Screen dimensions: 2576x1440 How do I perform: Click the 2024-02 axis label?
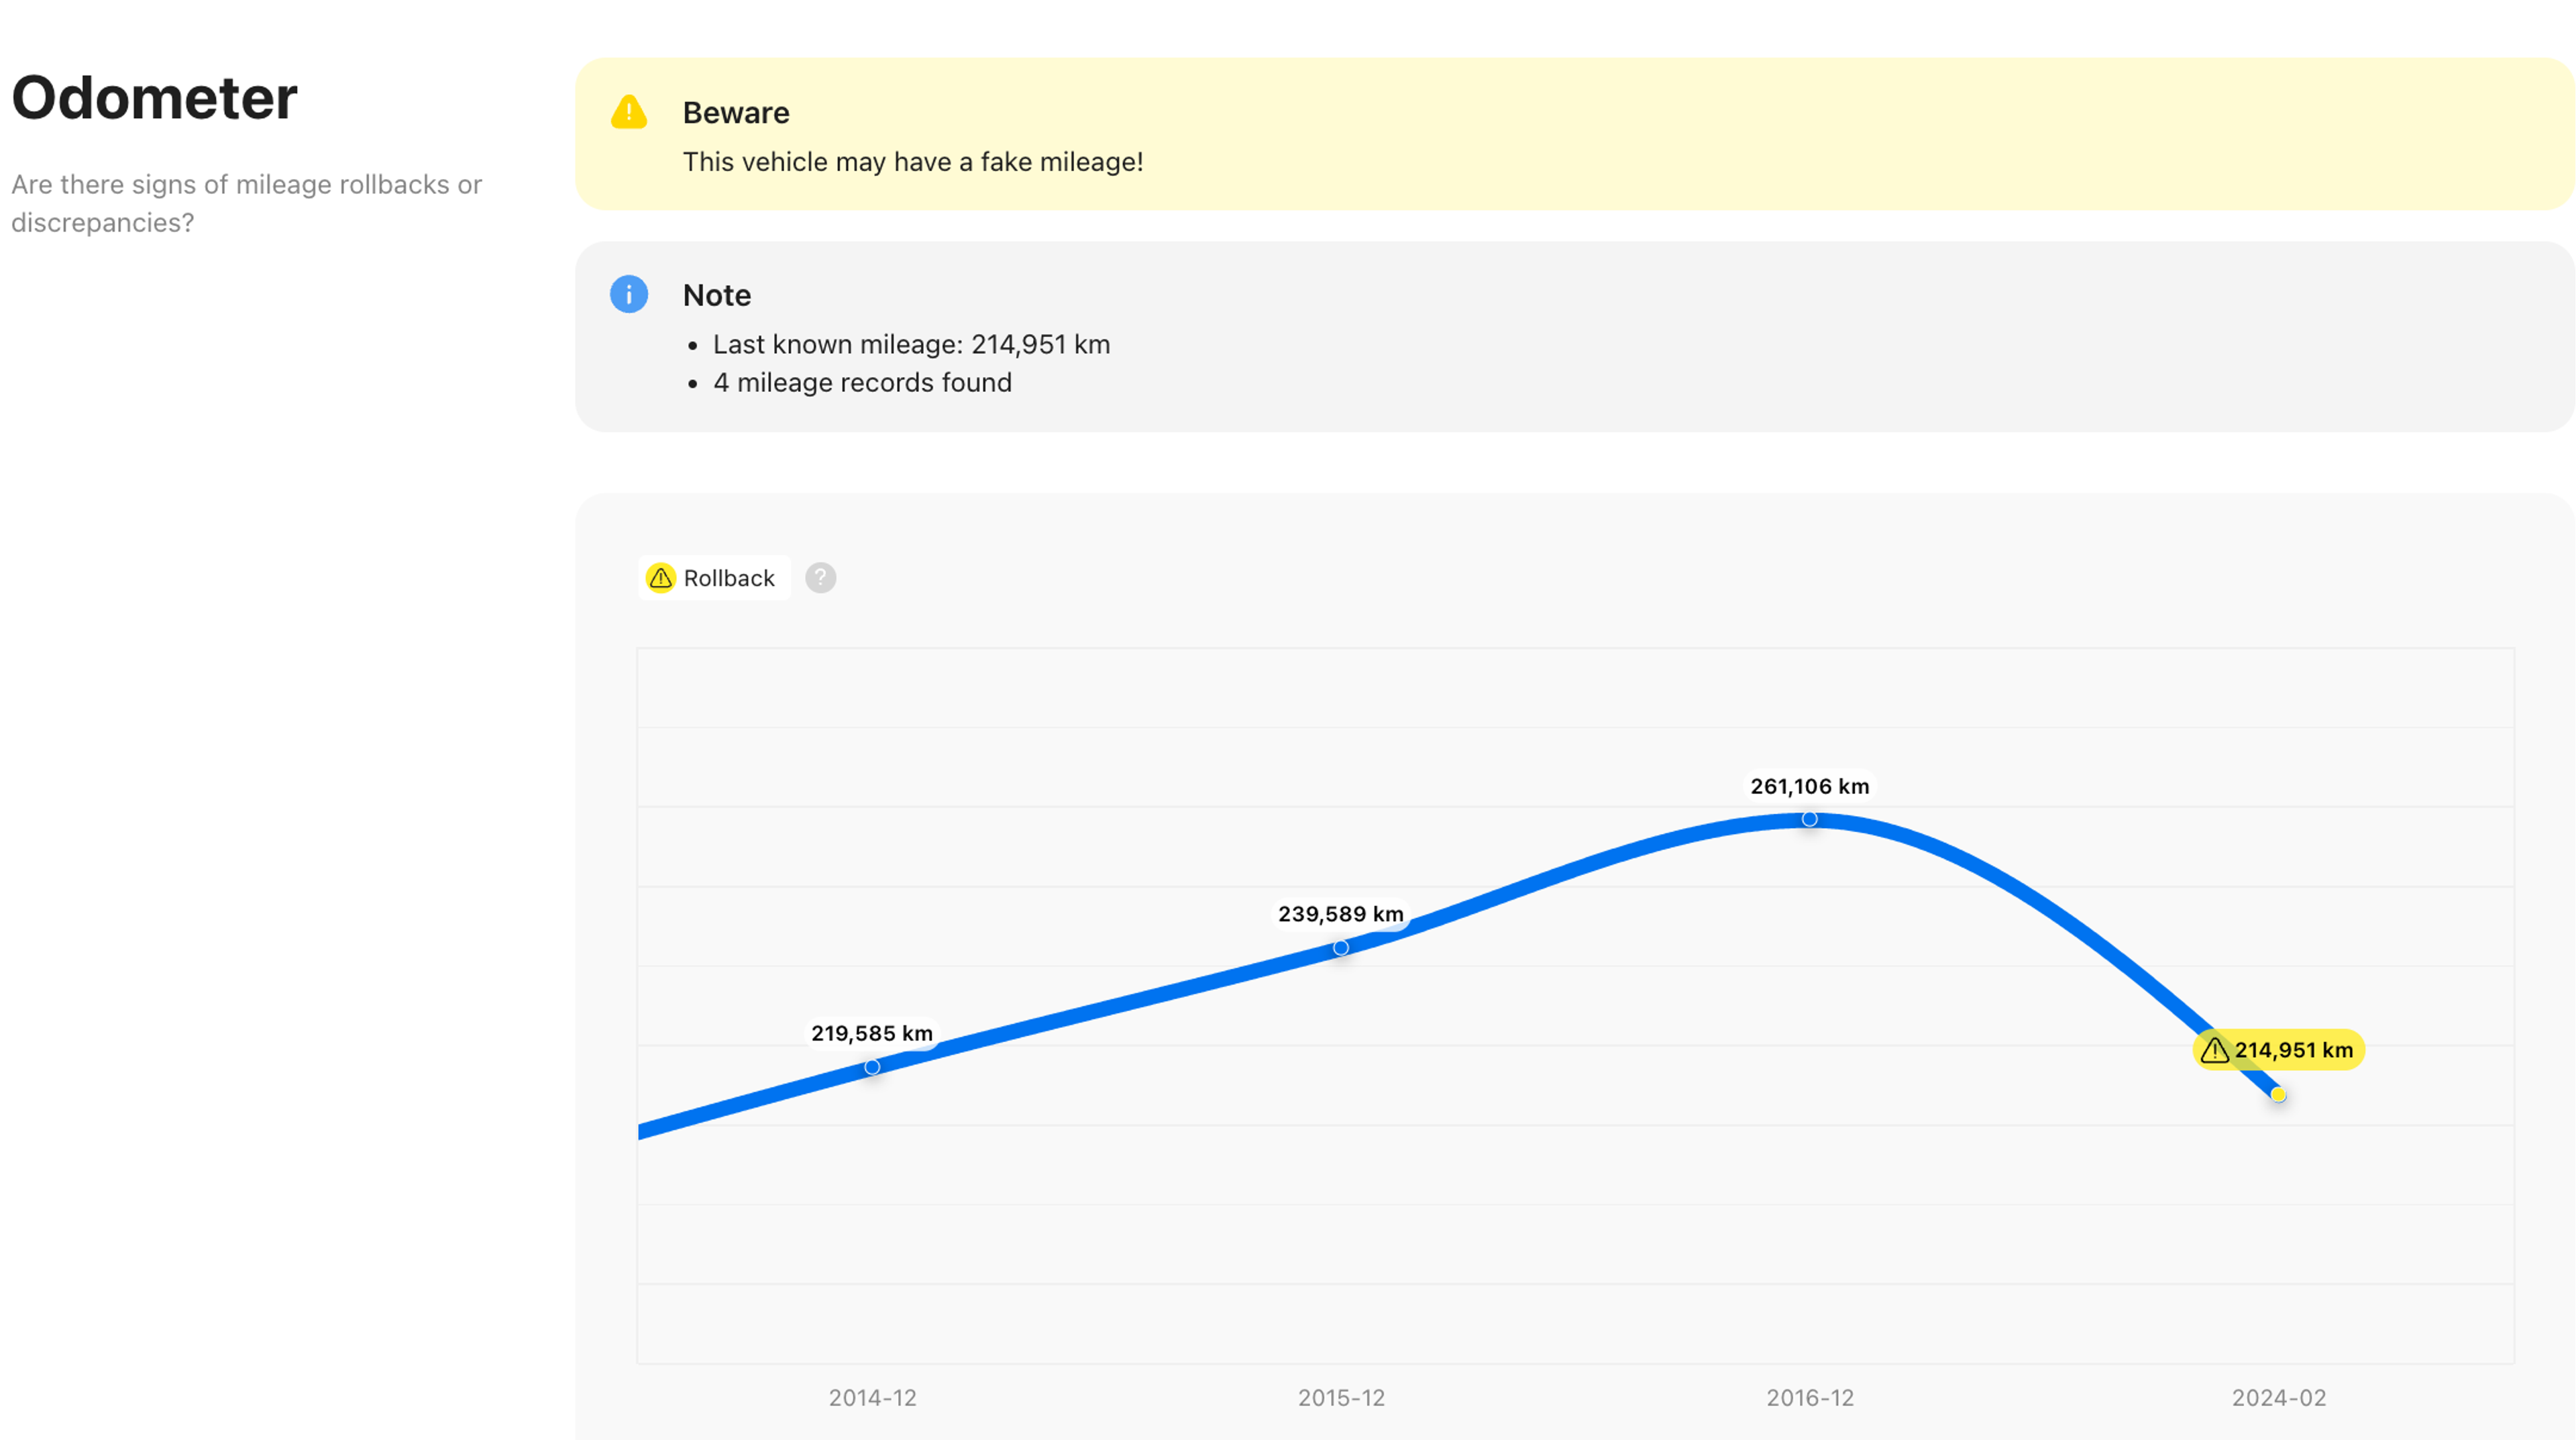click(x=2279, y=1398)
